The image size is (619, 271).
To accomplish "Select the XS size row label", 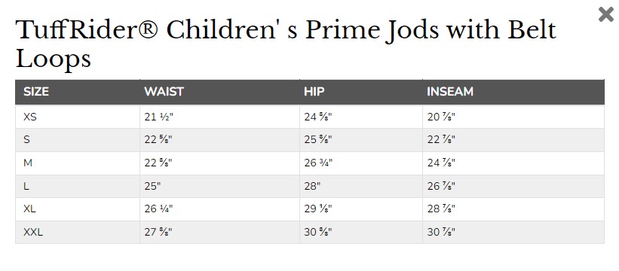I will coord(30,117).
